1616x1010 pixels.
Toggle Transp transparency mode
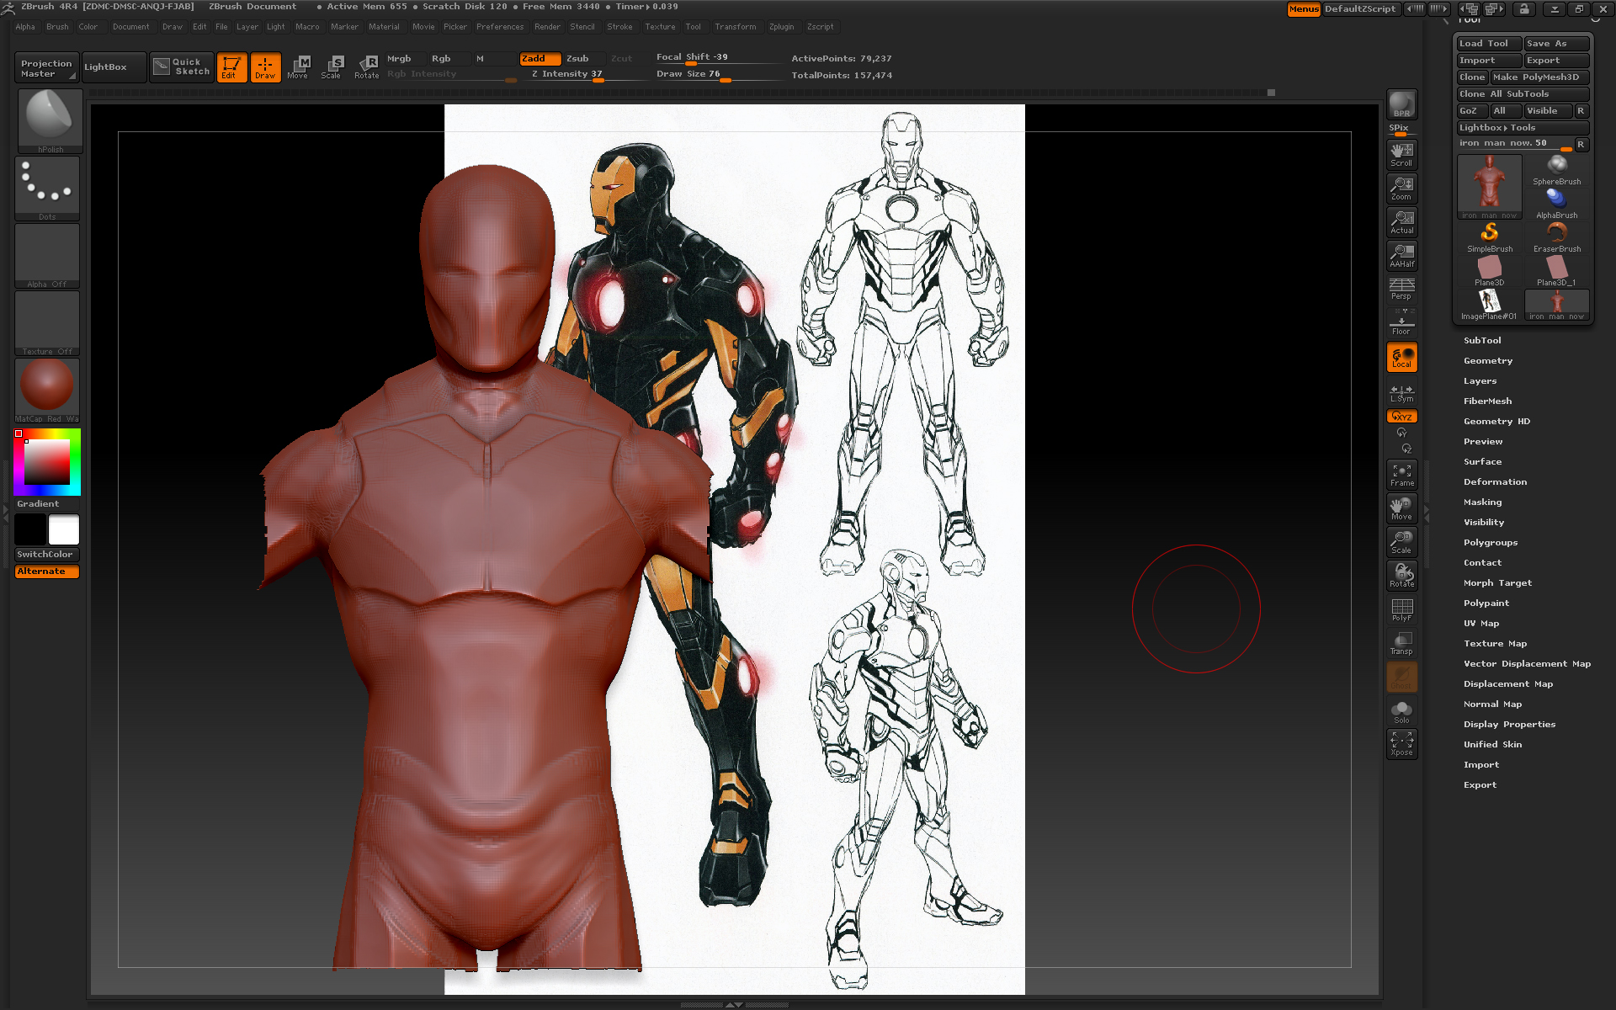[x=1401, y=643]
